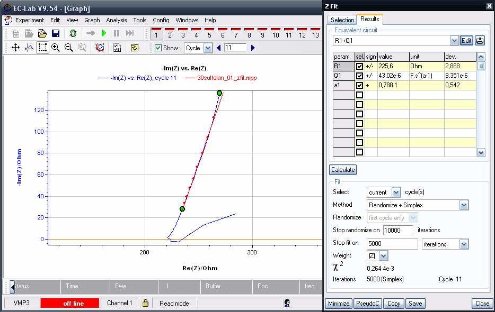This screenshot has height=312, width=495.
Task: Click the Edit circuit button
Action: (x=466, y=40)
